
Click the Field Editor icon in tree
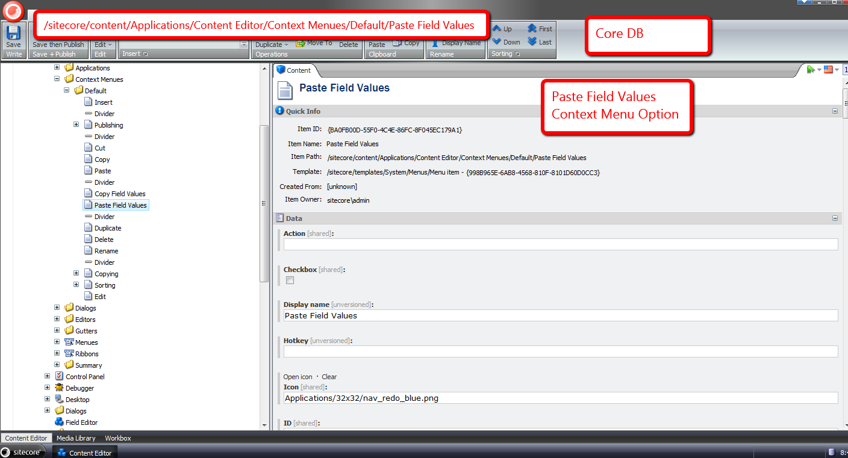tap(59, 422)
